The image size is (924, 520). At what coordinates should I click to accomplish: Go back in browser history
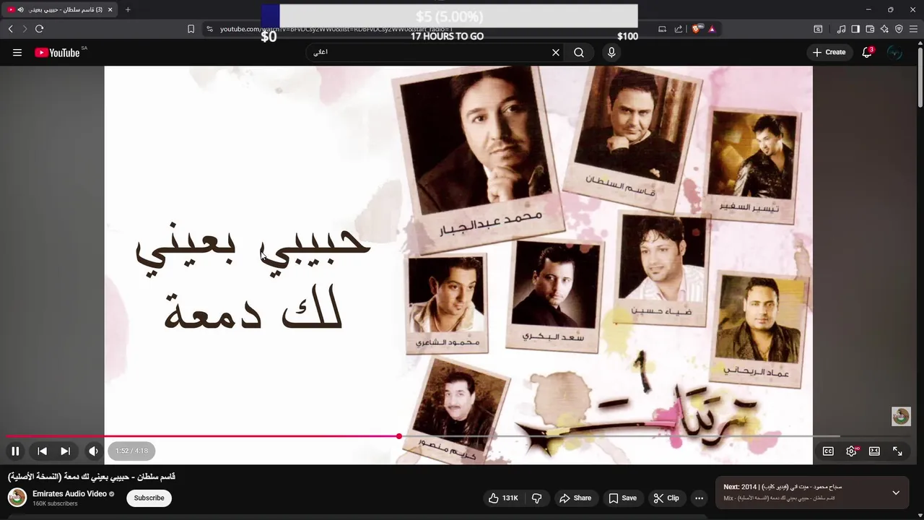[10, 29]
